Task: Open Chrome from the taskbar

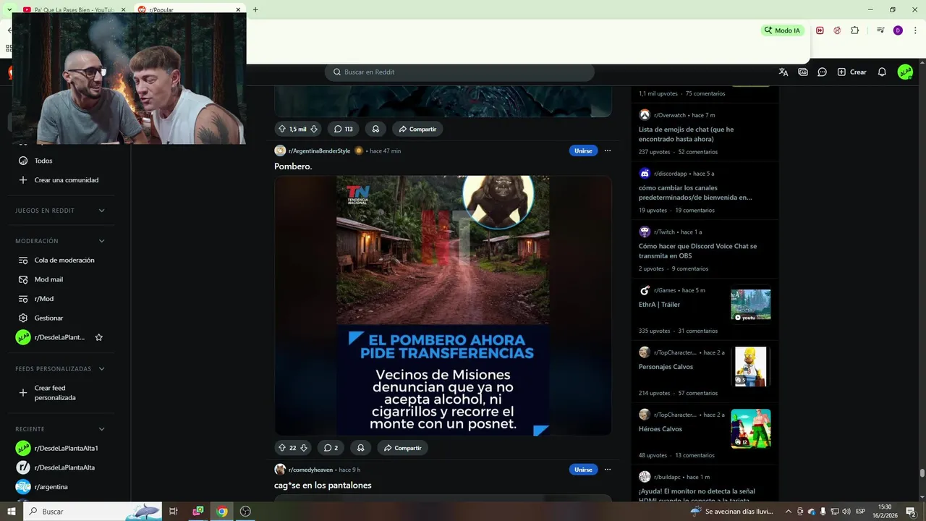Action: 222,511
